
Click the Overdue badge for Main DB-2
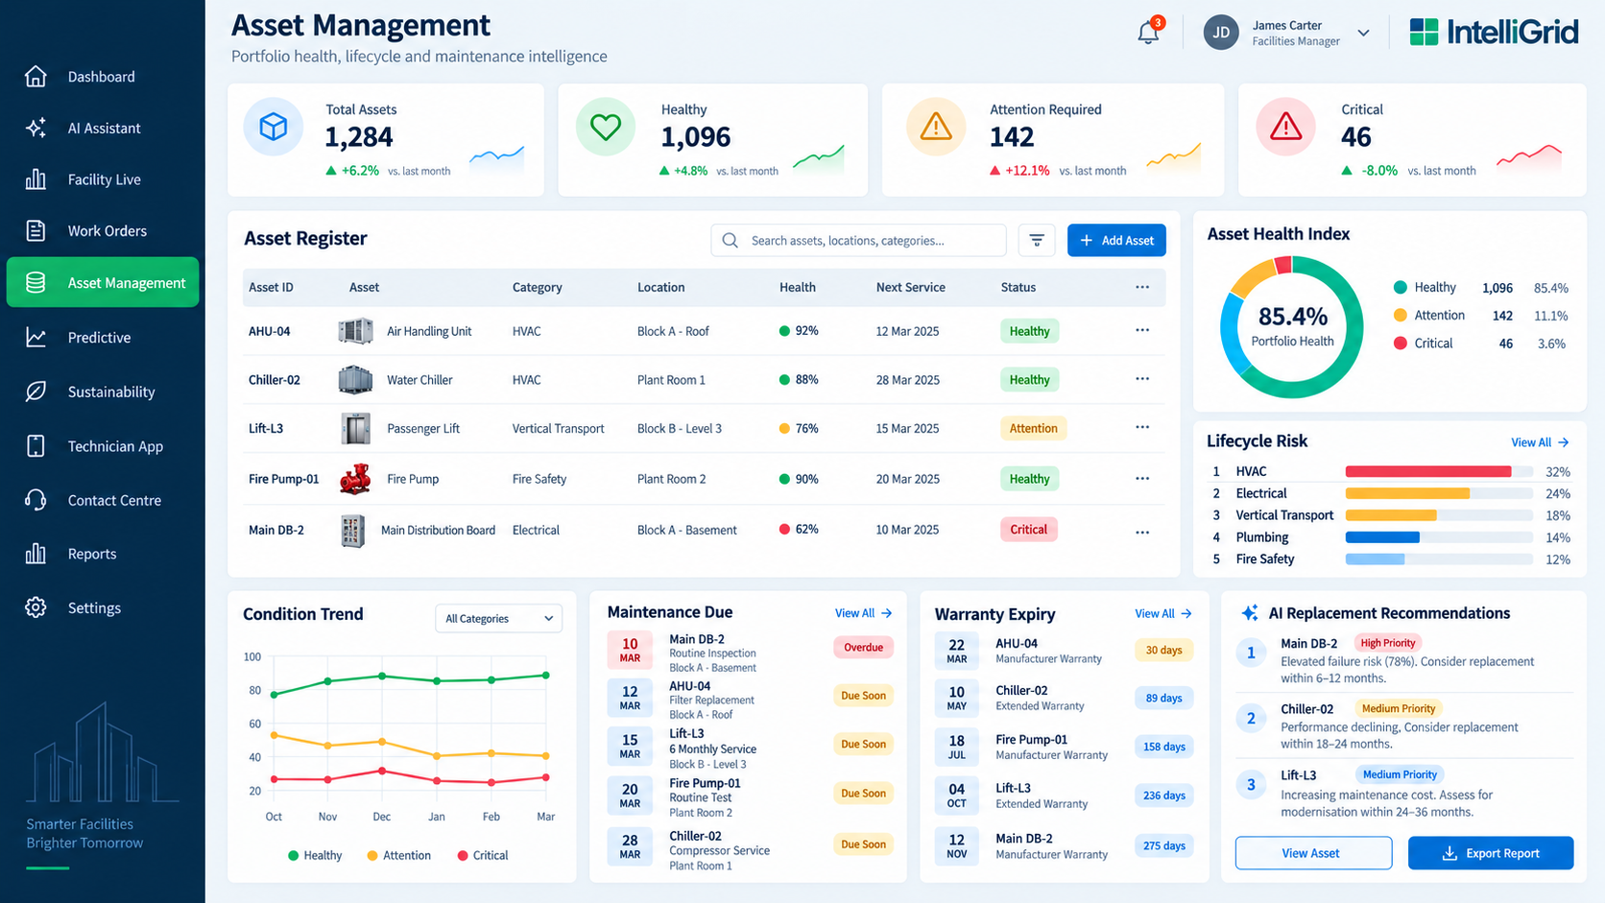coord(863,648)
